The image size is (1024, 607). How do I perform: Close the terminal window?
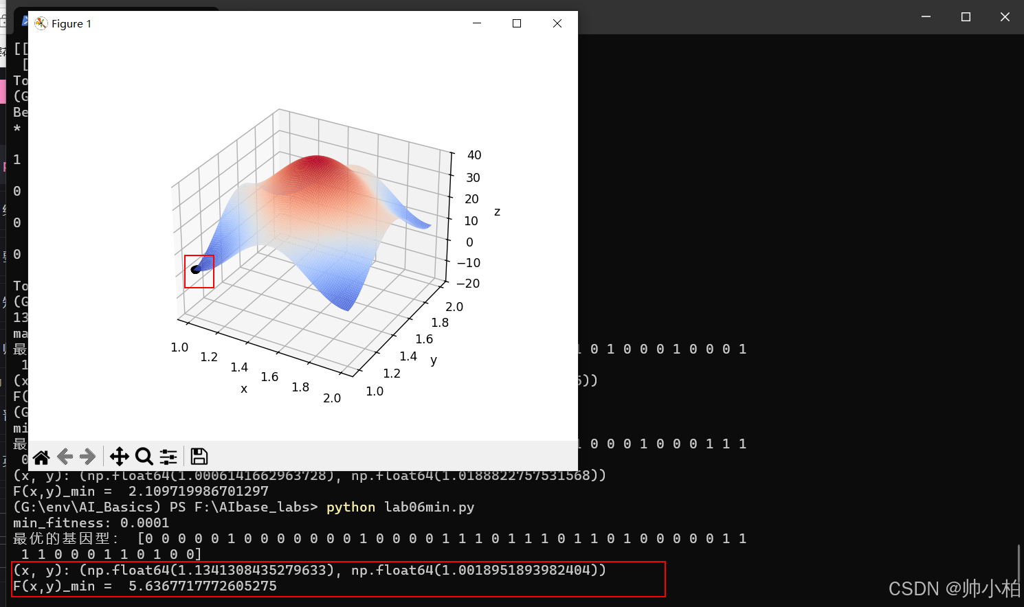1005,16
